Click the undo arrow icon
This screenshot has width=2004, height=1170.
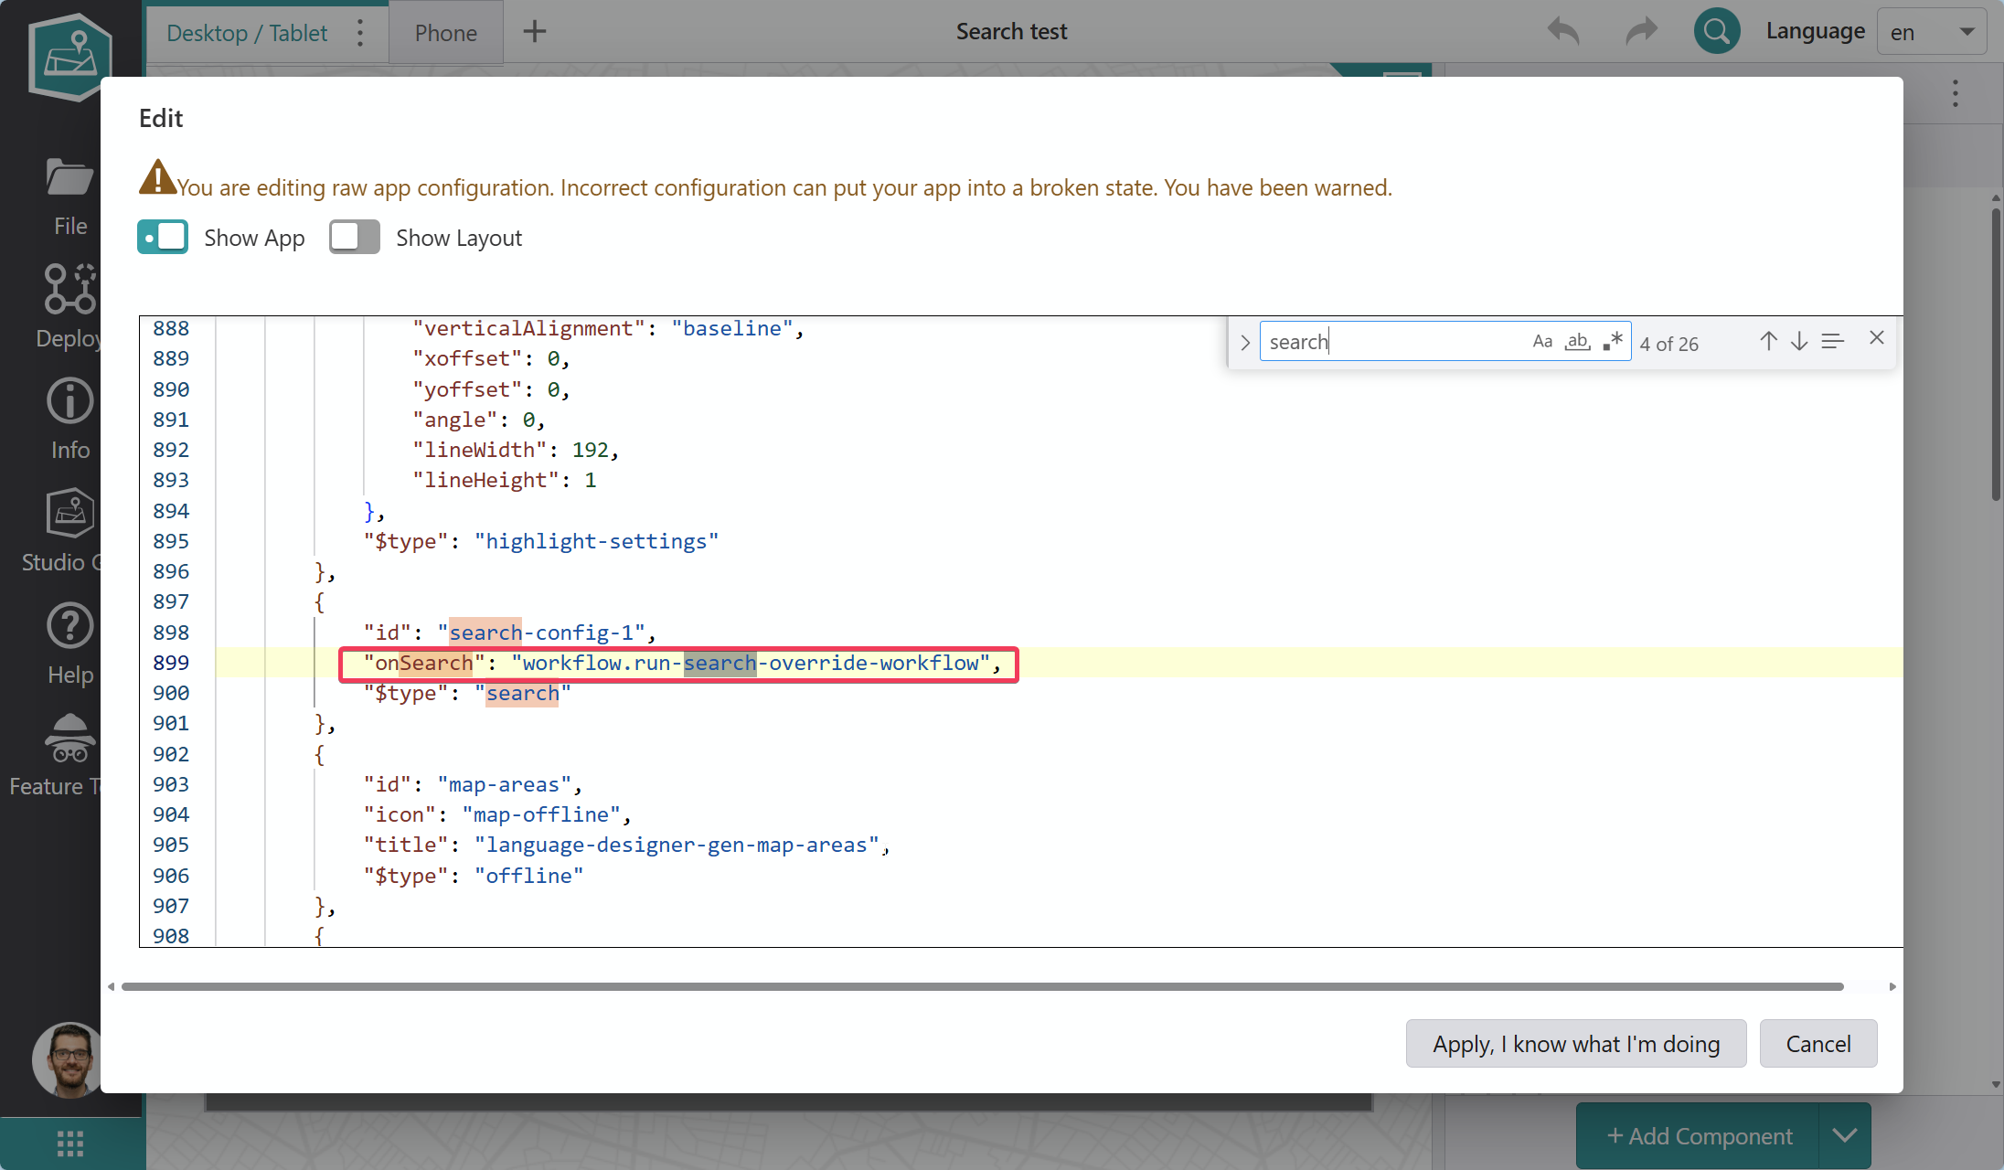click(x=1563, y=31)
